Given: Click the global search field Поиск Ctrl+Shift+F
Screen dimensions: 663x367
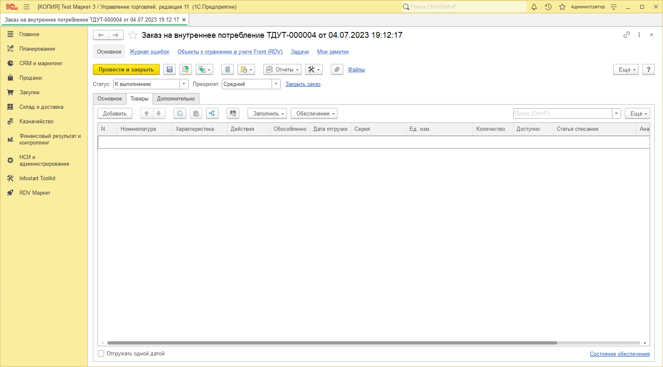Looking at the screenshot, I should (x=464, y=7).
